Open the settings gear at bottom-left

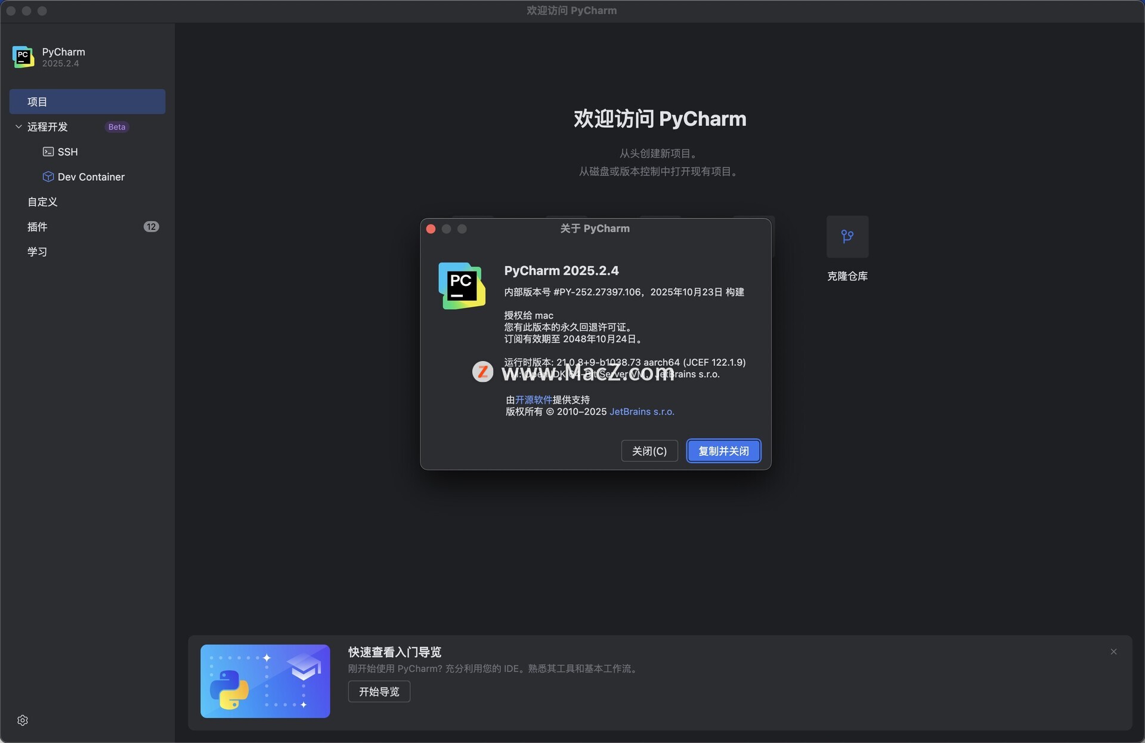[23, 720]
